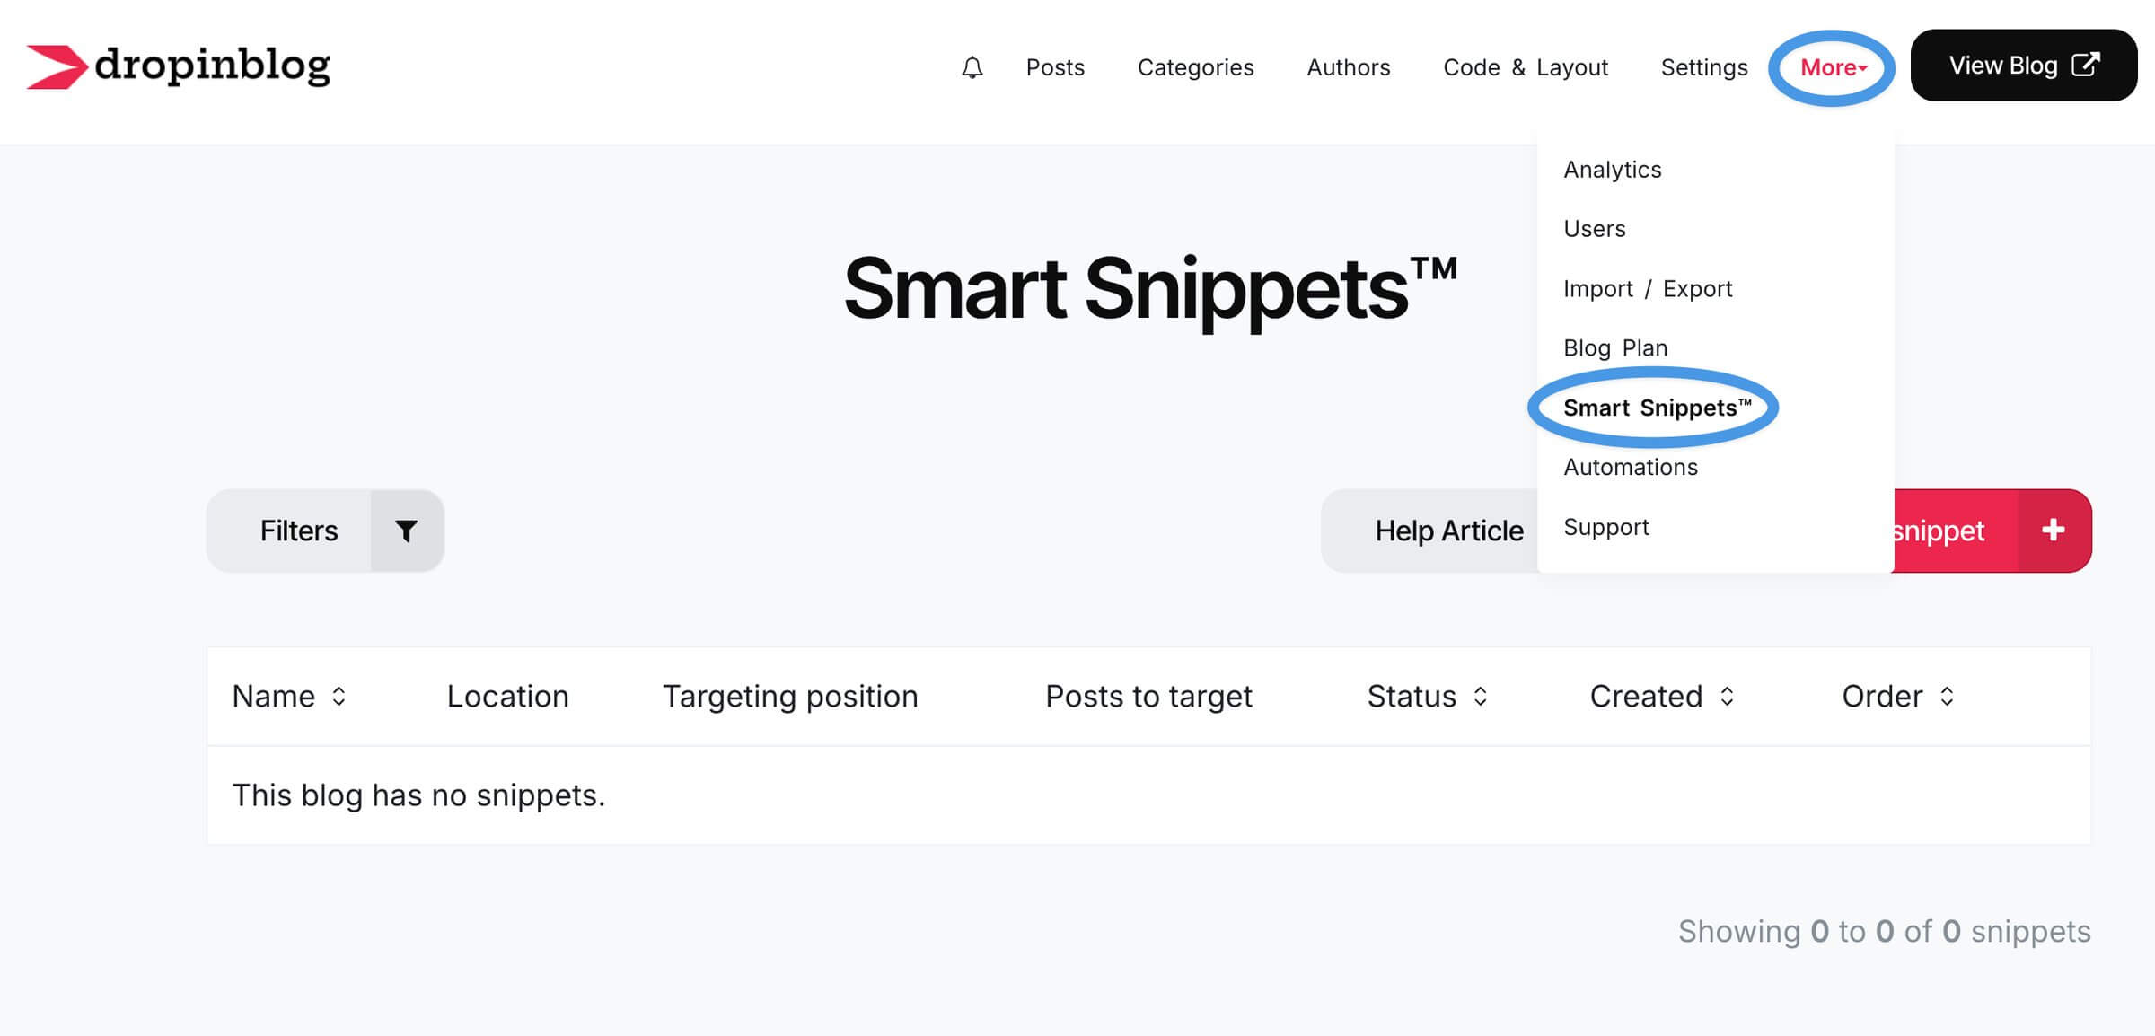
Task: Open the filter icon beside Filters
Action: 406,531
